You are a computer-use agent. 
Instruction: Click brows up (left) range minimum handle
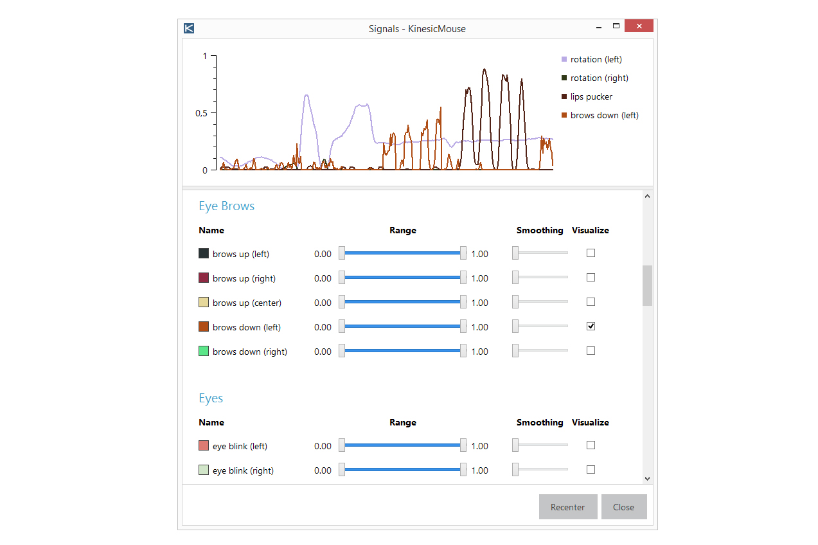342,253
